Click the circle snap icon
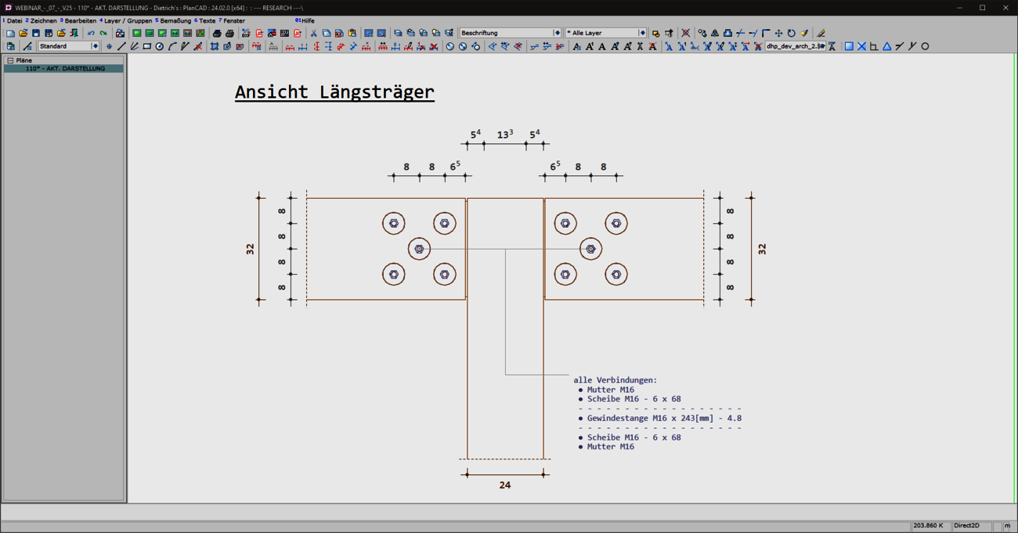Screen dimensions: 1018x533 pos(925,46)
